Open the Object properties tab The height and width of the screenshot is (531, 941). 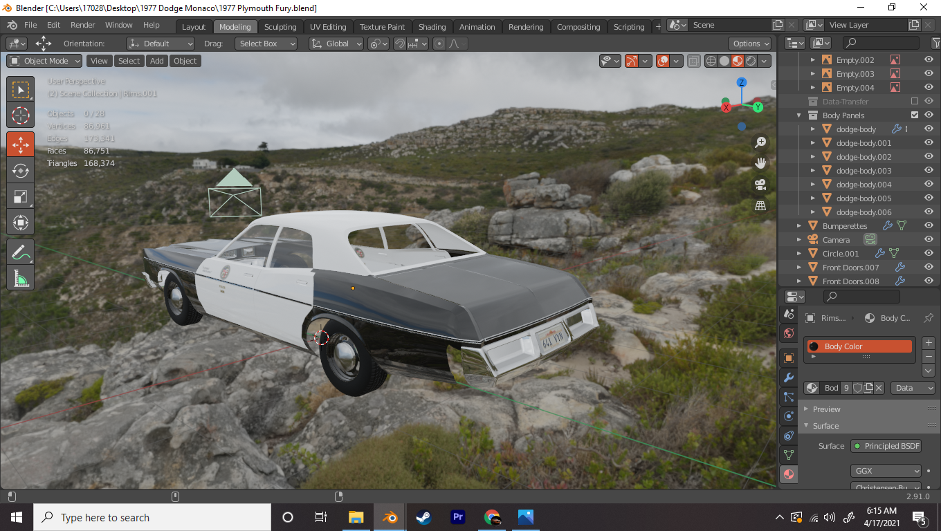[788, 358]
